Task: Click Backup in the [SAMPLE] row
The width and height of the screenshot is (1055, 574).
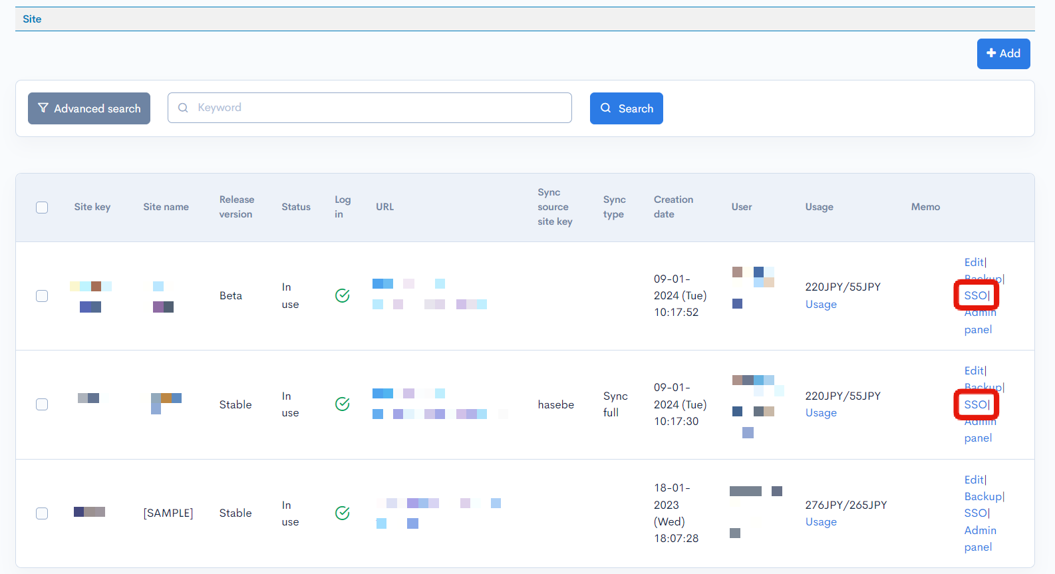Action: 983,496
